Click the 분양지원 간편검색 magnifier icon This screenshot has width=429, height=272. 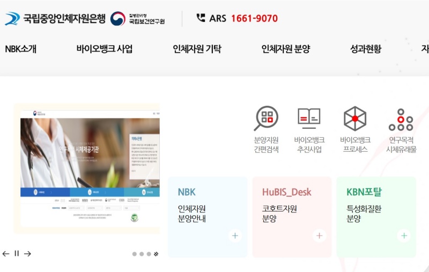pyautogui.click(x=266, y=119)
